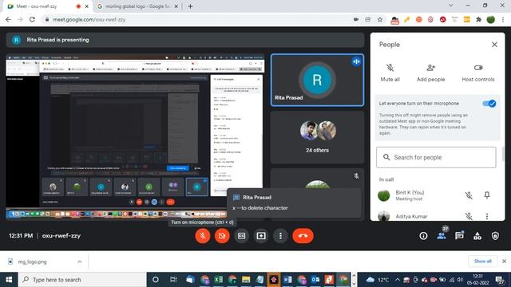
Task: Open the Extensions puzzle icon
Action: coord(478,19)
